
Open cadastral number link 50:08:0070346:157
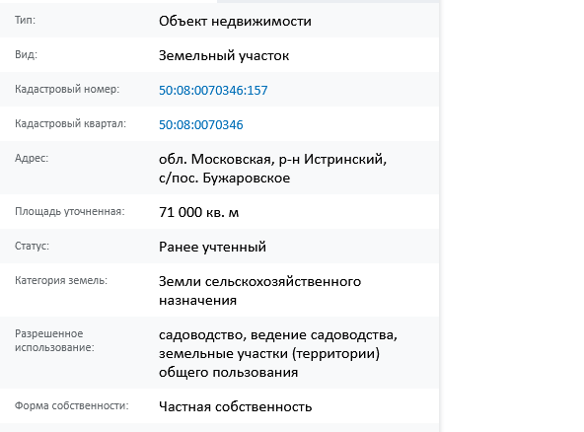click(x=213, y=90)
